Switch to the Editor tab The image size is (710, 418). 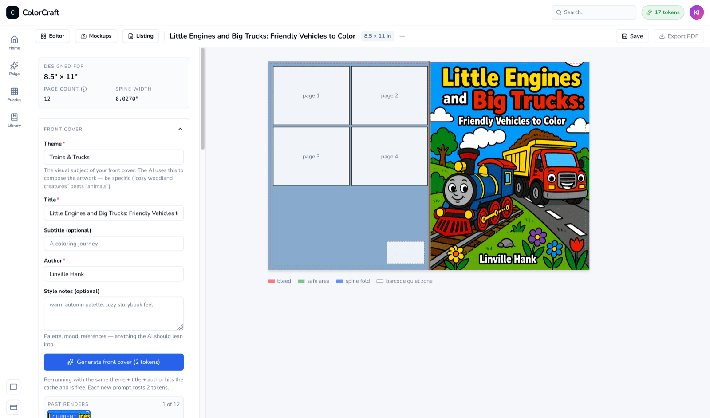[52, 36]
